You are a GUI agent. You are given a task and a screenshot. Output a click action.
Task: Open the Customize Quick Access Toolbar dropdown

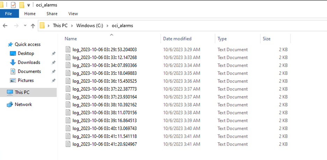click(29, 5)
